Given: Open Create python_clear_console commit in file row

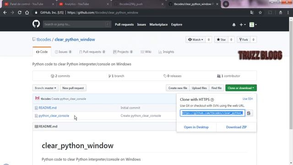Looking at the screenshot, I should tap(141, 115).
